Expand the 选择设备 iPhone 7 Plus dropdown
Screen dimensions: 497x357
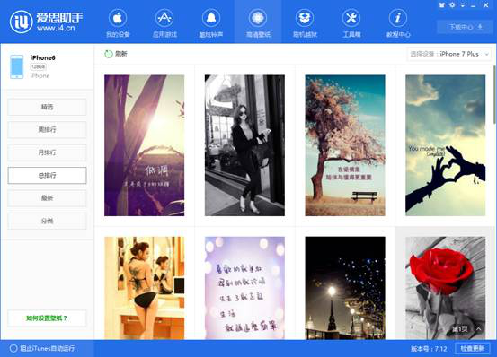[x=449, y=54]
